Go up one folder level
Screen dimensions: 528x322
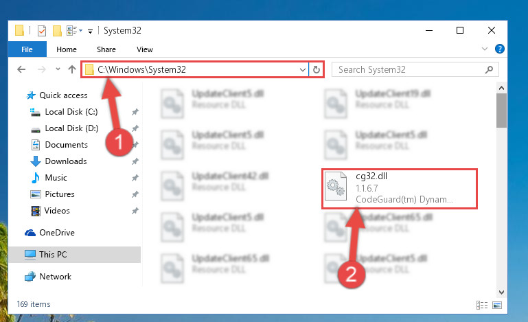point(71,69)
